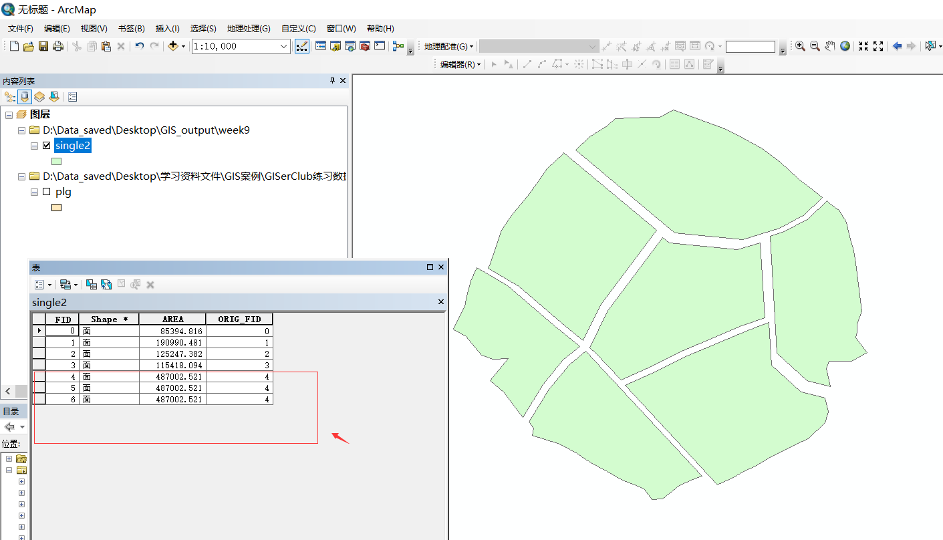943x540 pixels.
Task: Click the ORIG_FID column header
Action: tap(239, 319)
